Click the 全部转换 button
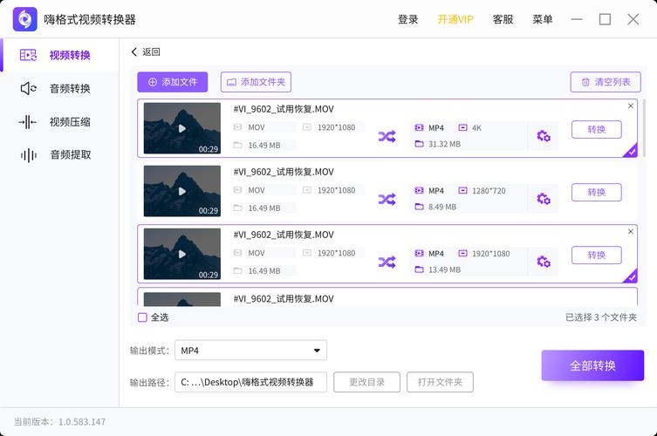 pos(592,365)
